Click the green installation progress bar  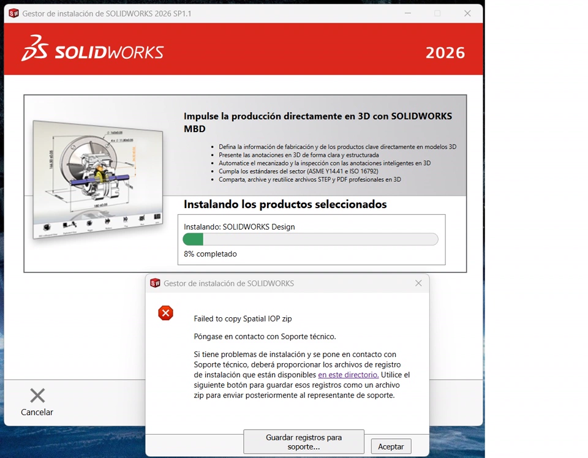[310, 239]
